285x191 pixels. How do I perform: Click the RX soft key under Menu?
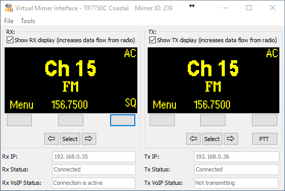coord(19,120)
